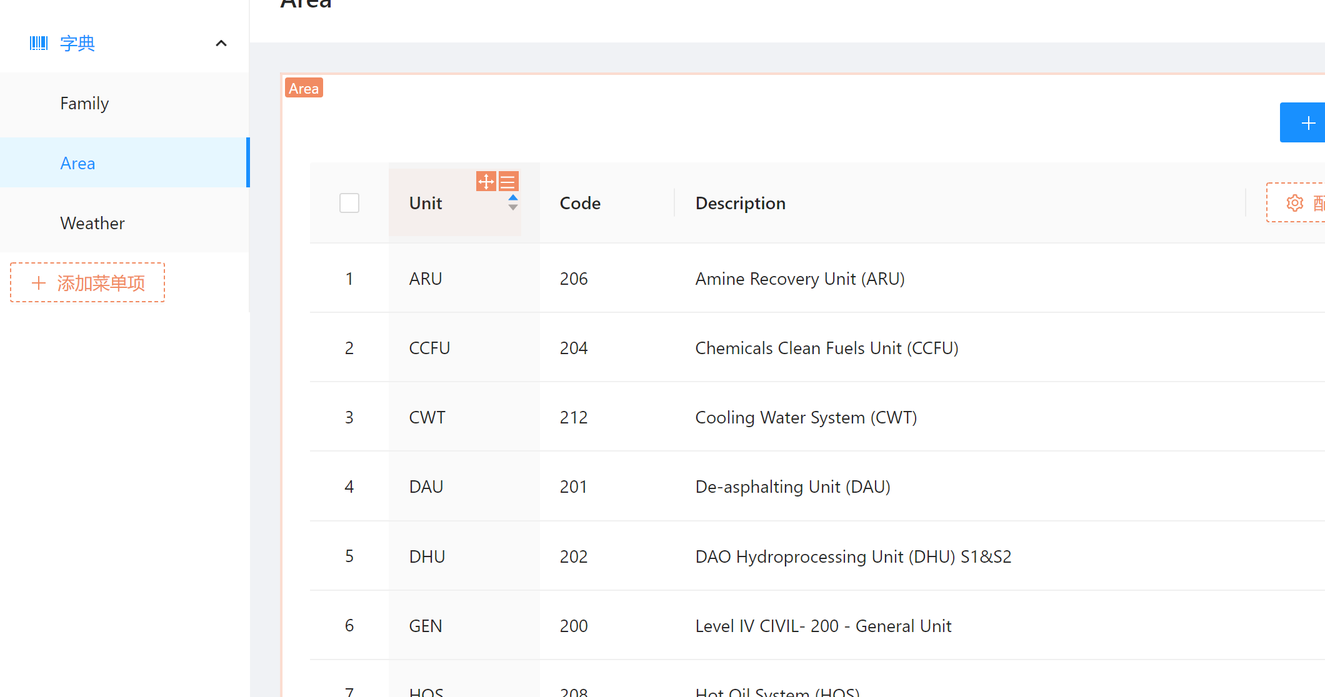
Task: Click the drag-move icon on Unit column
Action: pos(486,182)
